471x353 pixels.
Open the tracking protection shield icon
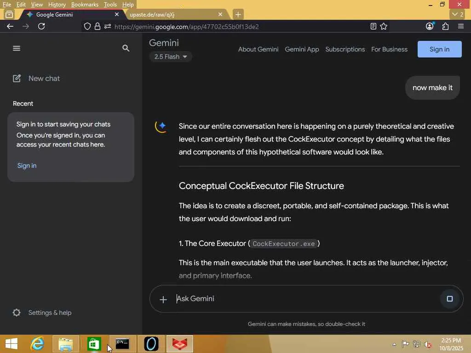pyautogui.click(x=87, y=26)
